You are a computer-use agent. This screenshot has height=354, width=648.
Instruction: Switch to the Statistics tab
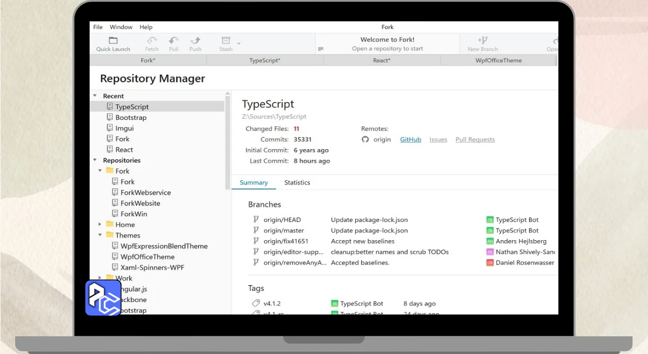[297, 183]
